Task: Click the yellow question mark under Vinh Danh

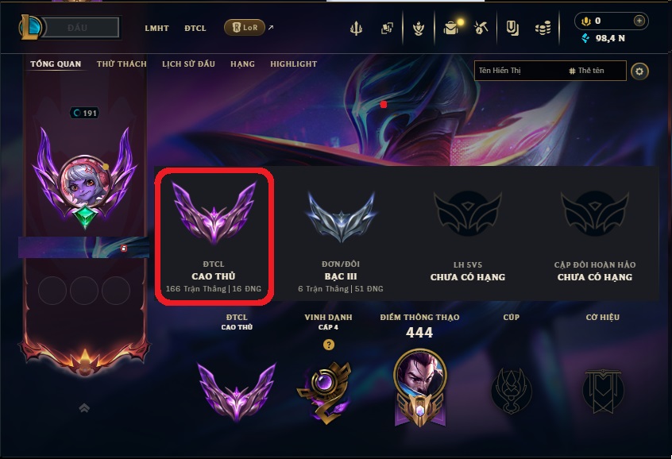Action: (329, 345)
